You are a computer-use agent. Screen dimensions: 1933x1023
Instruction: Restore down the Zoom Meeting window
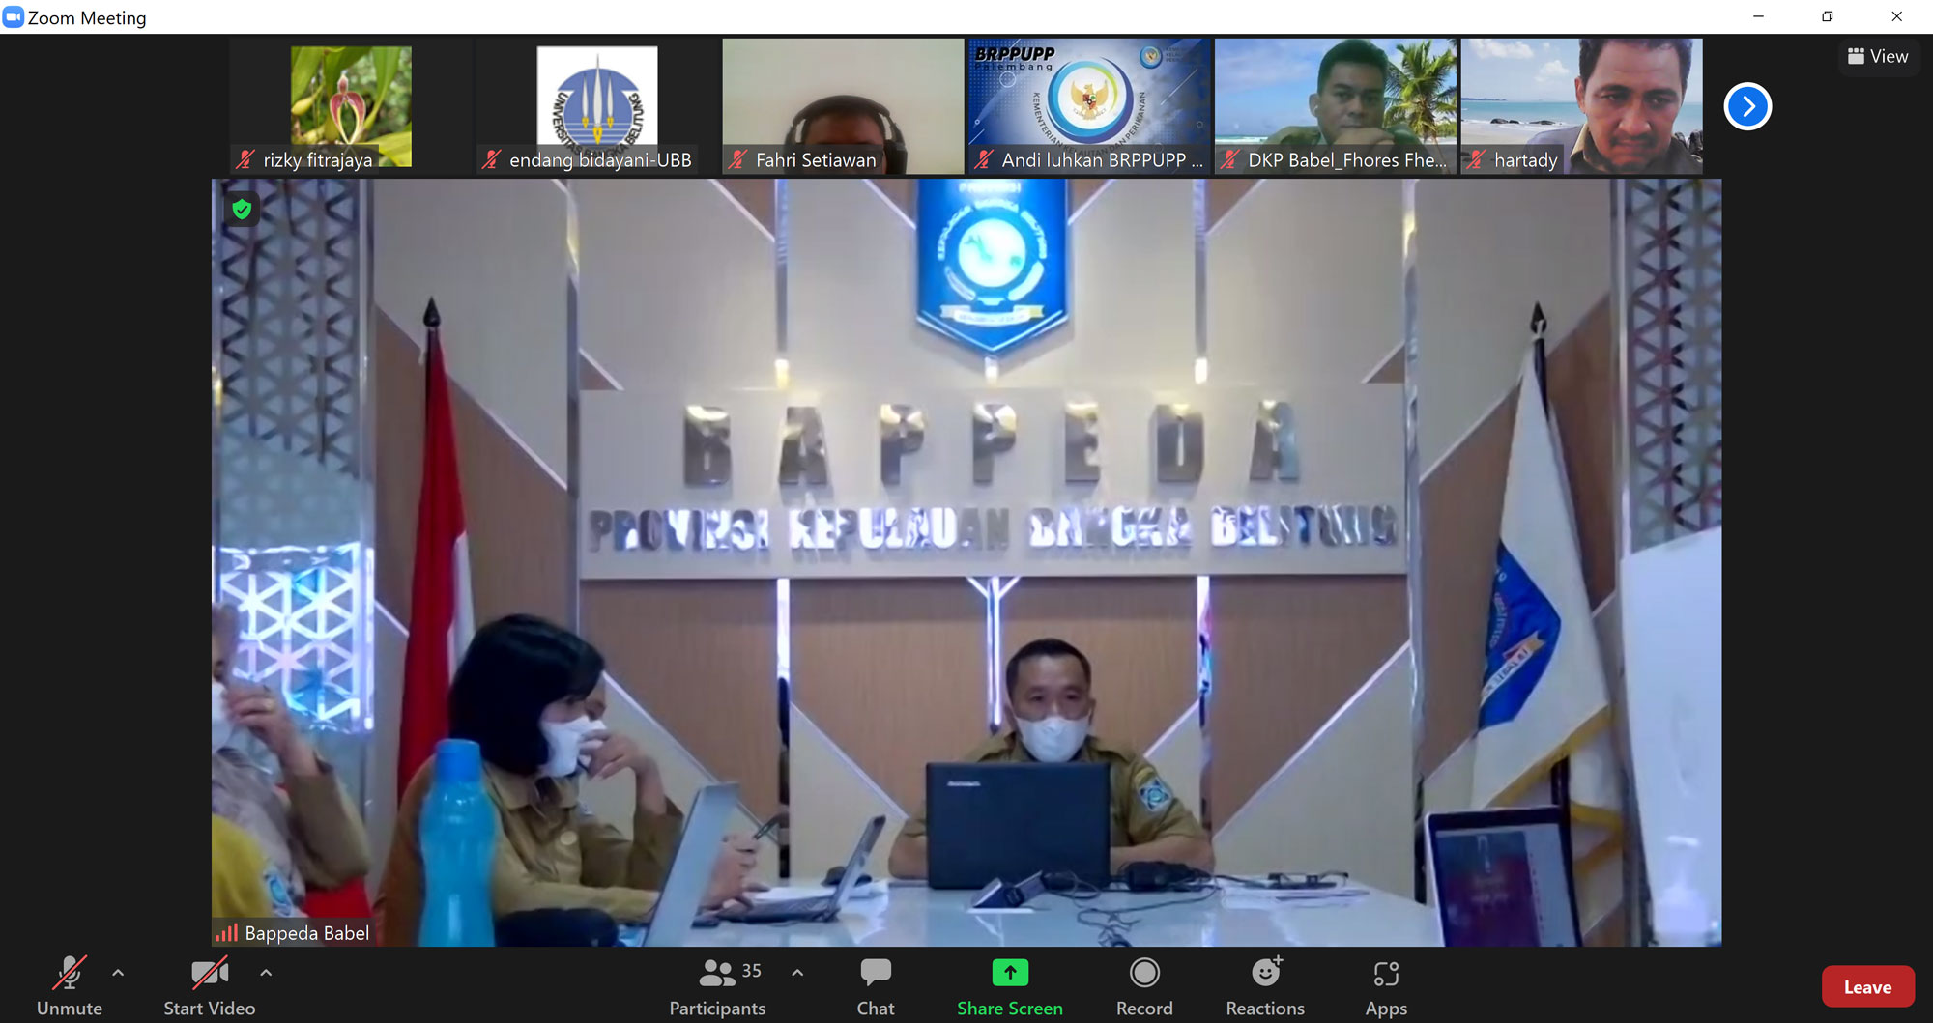click(x=1827, y=16)
